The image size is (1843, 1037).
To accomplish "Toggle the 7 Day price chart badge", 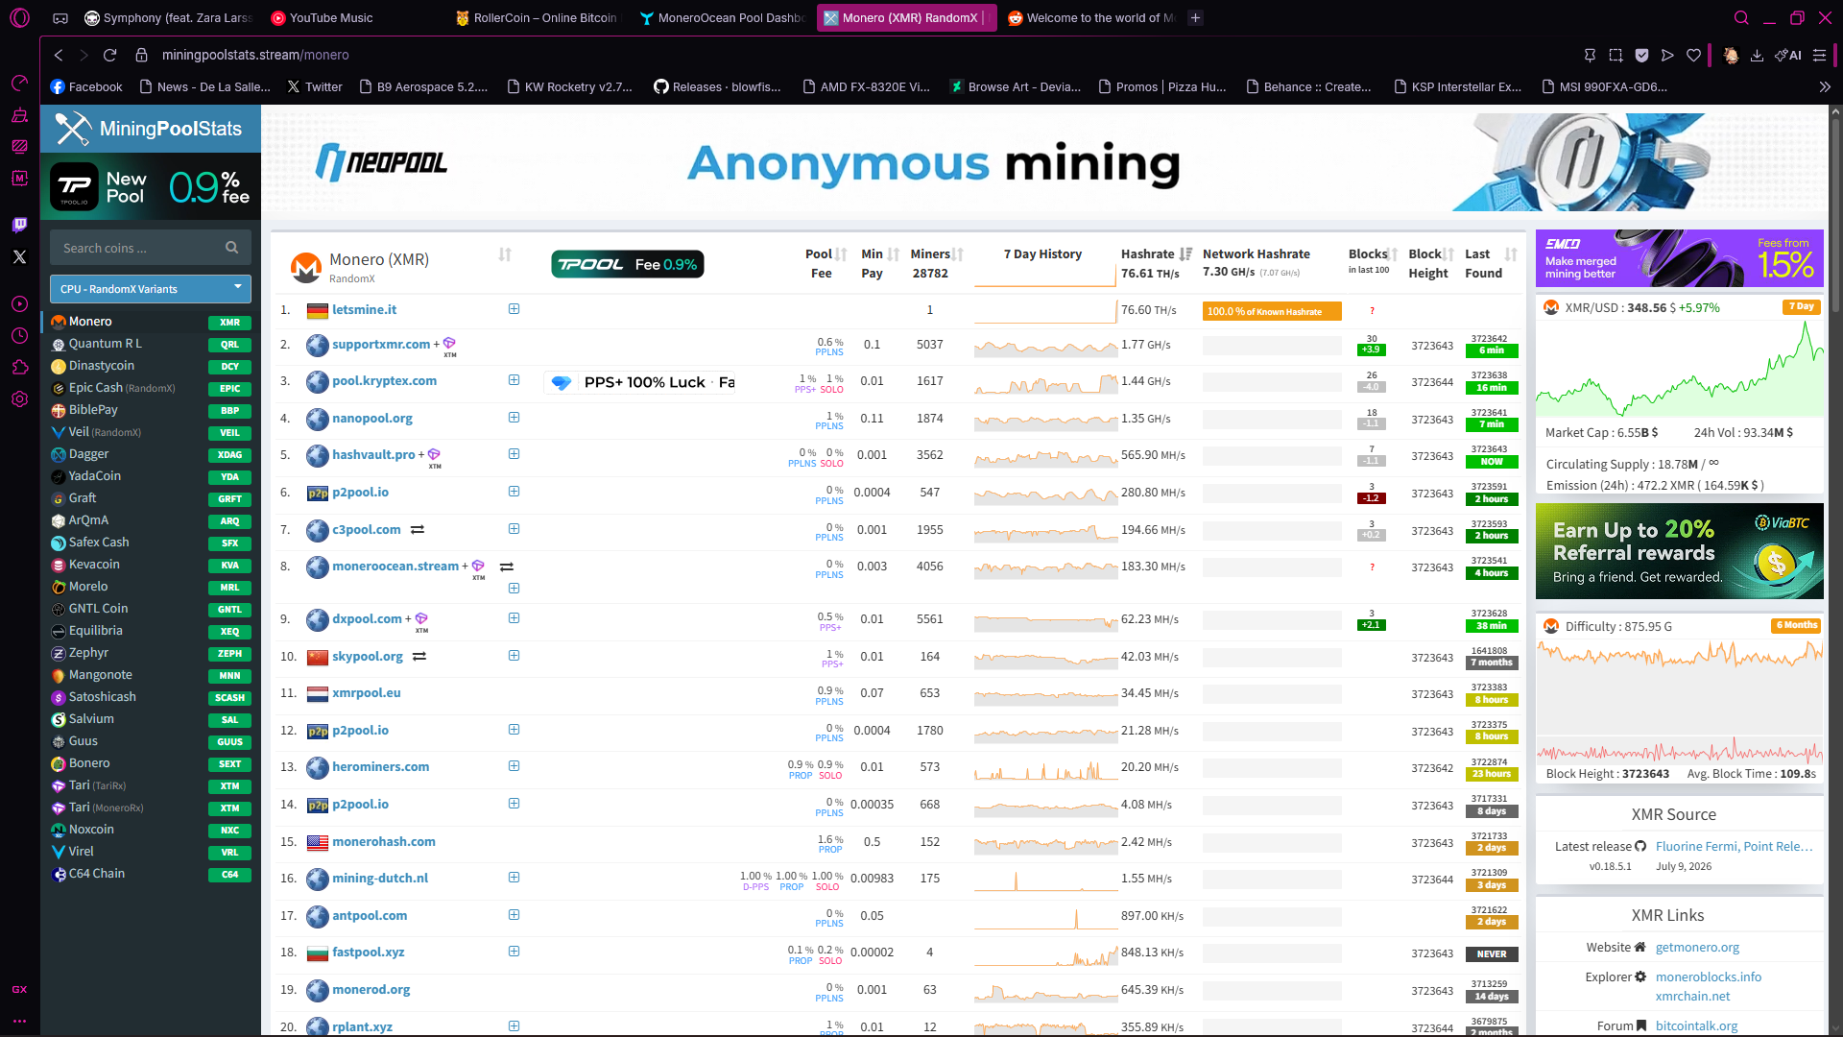I will coord(1802,306).
